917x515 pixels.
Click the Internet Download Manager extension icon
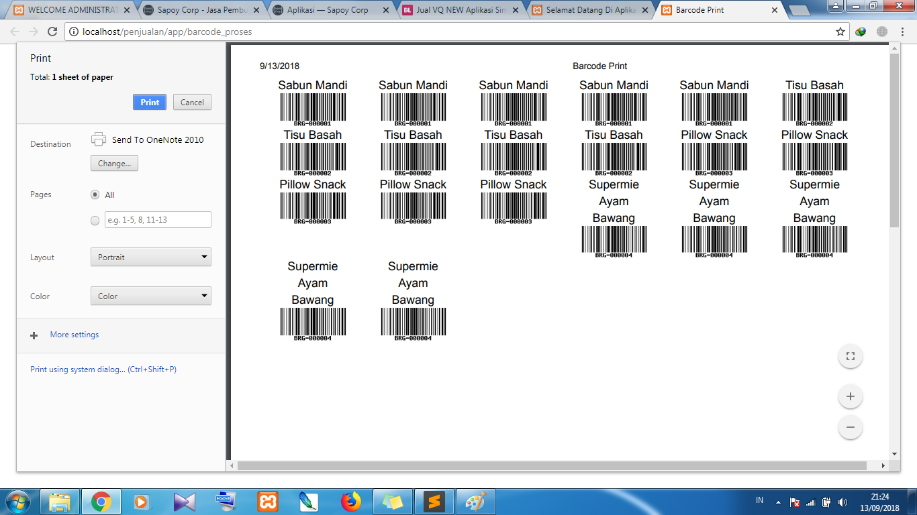[861, 32]
